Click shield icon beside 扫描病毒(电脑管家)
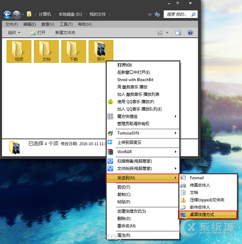Viewport: 242px width, 244px height. click(x=111, y=161)
